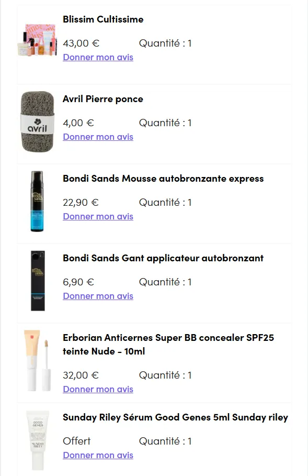This screenshot has height=476, width=308.
Task: Donner mon avis for the Good Genes serum
Action: [98, 455]
